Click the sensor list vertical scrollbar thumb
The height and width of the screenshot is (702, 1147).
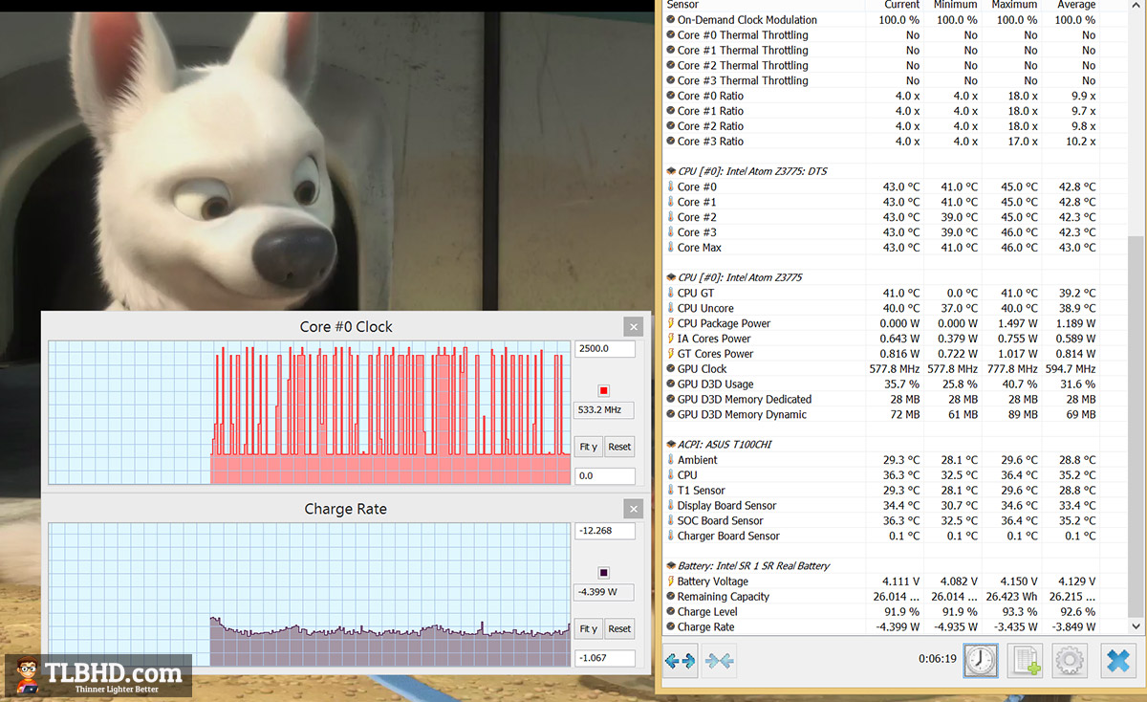(1136, 426)
